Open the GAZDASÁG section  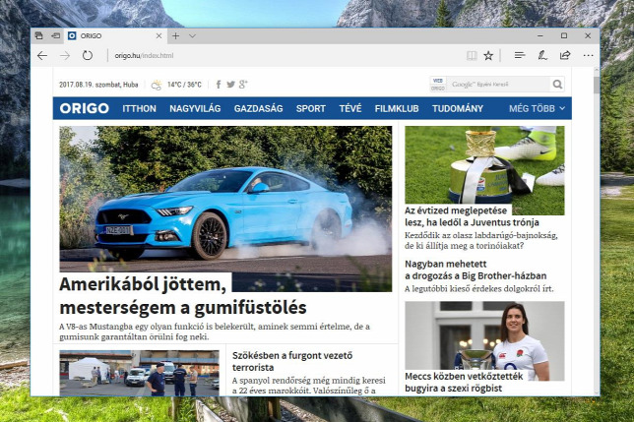click(x=258, y=108)
